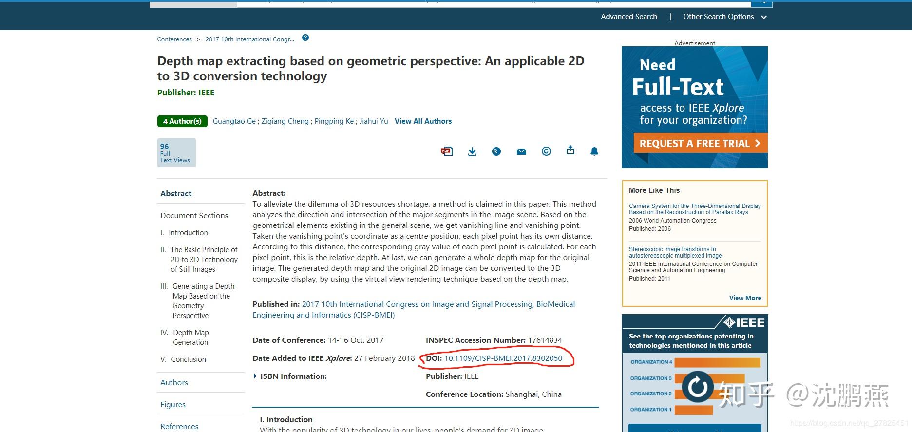Jump to I. Introduction section
Viewport: 912px width, 432px height.
click(184, 233)
